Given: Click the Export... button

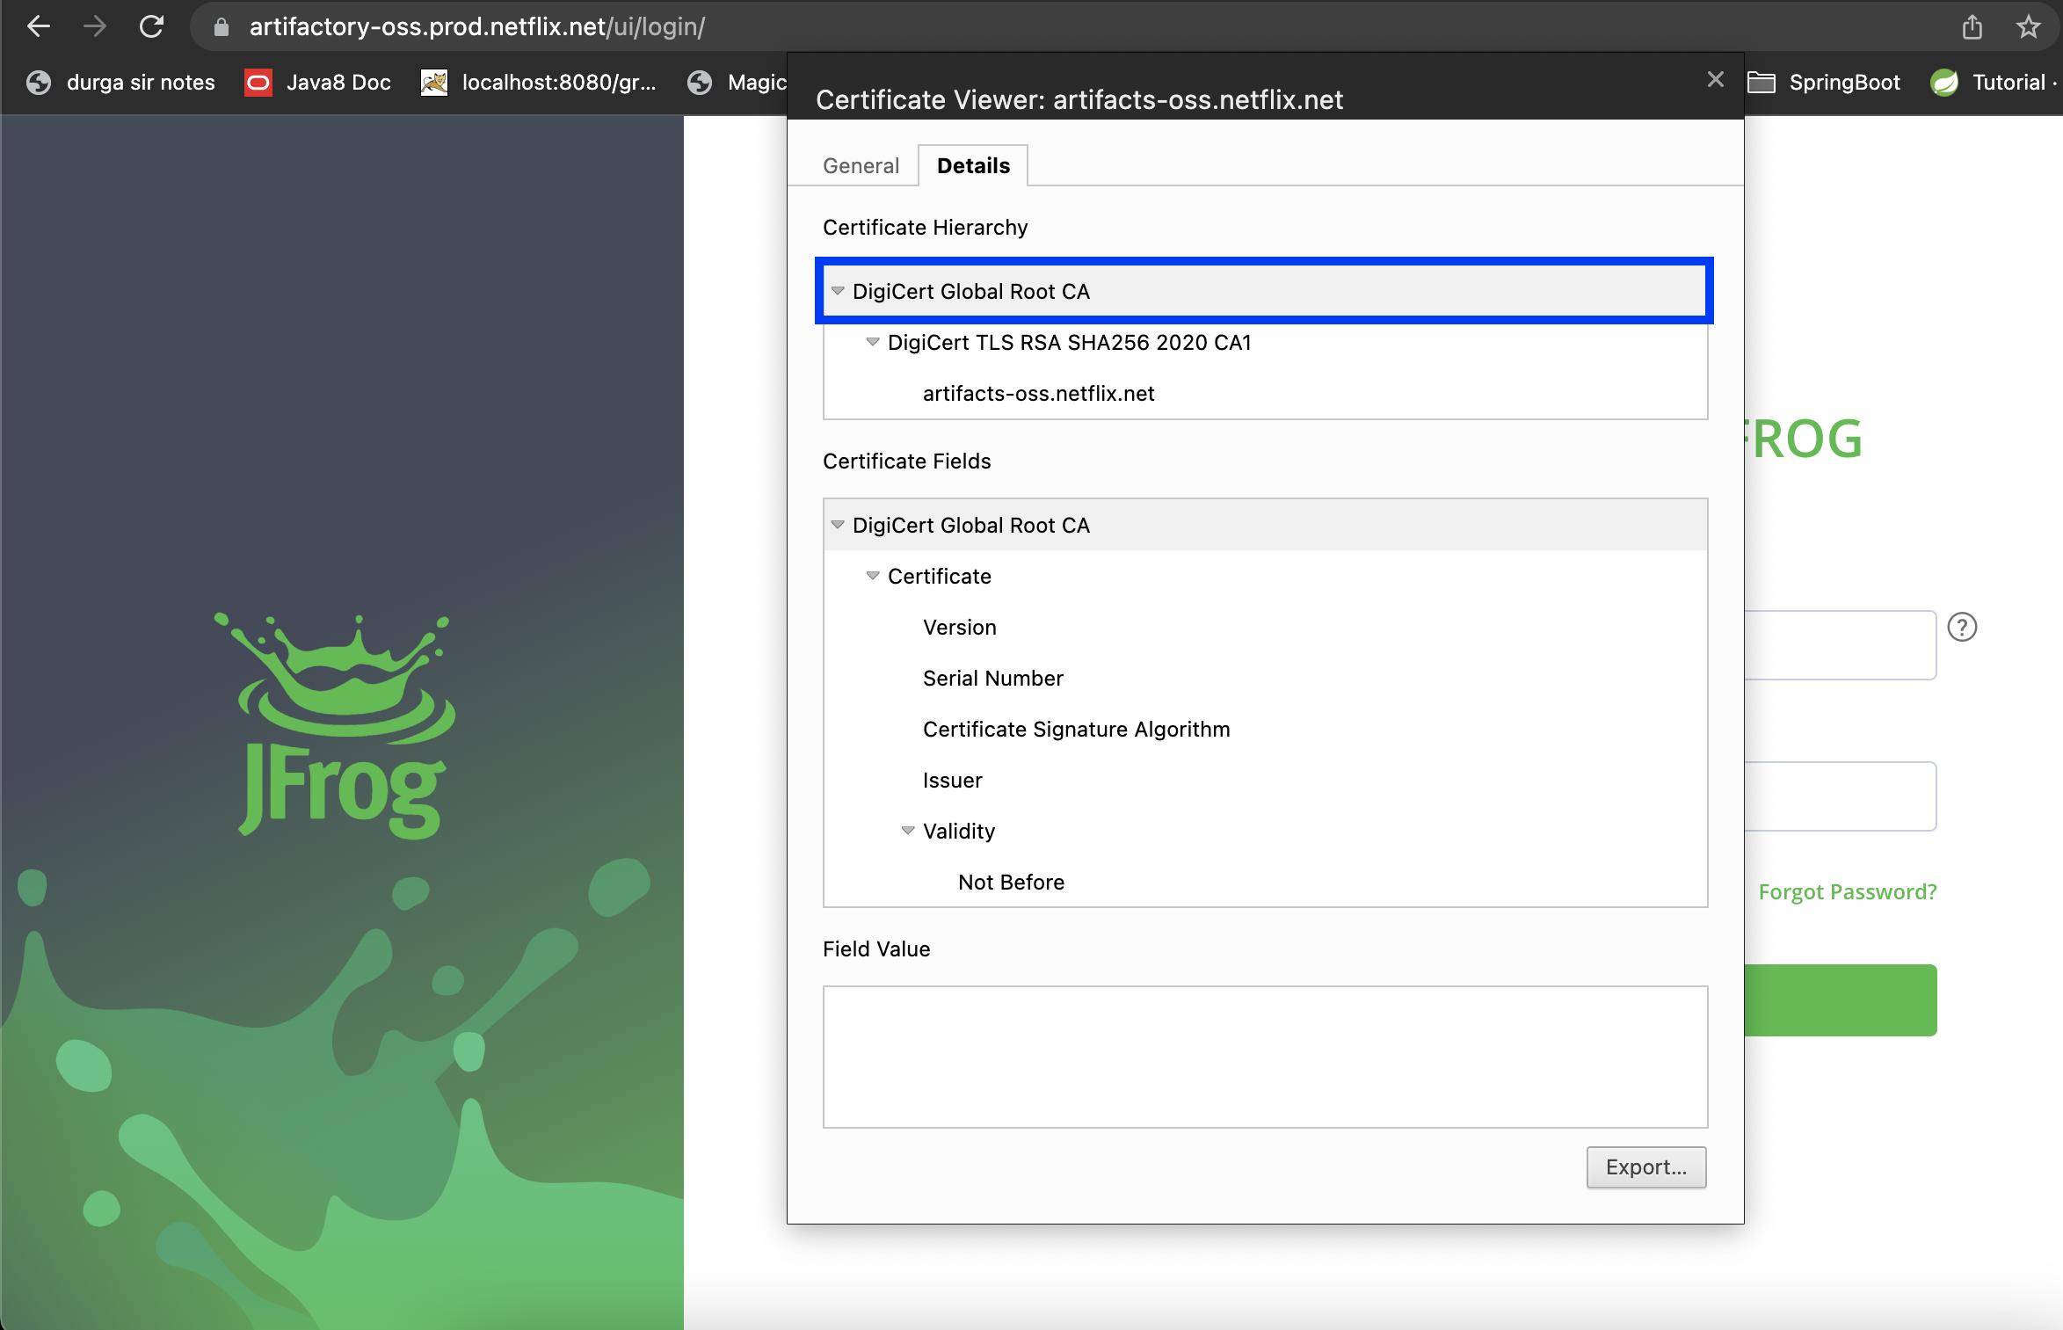Looking at the screenshot, I should point(1645,1167).
